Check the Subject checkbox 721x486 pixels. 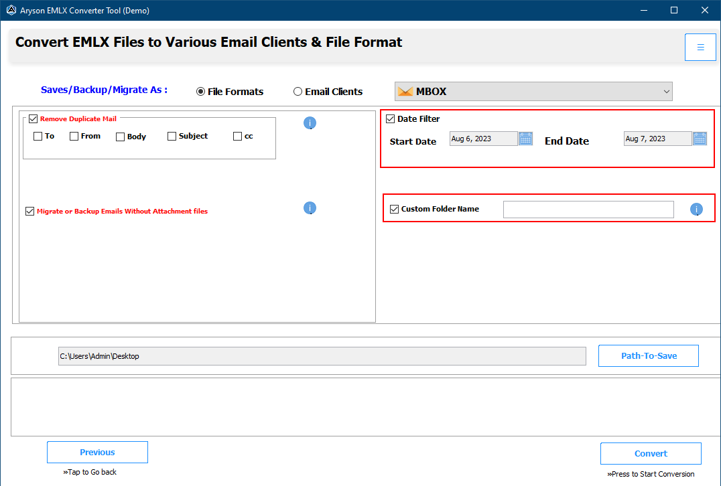[x=172, y=137]
